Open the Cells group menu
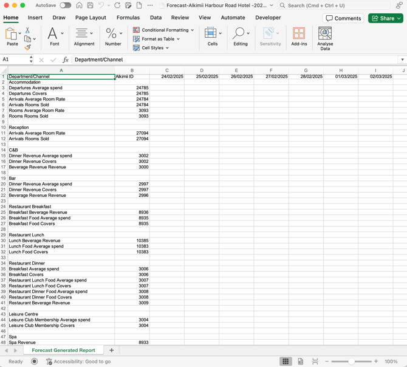The image size is (407, 367). tap(213, 36)
